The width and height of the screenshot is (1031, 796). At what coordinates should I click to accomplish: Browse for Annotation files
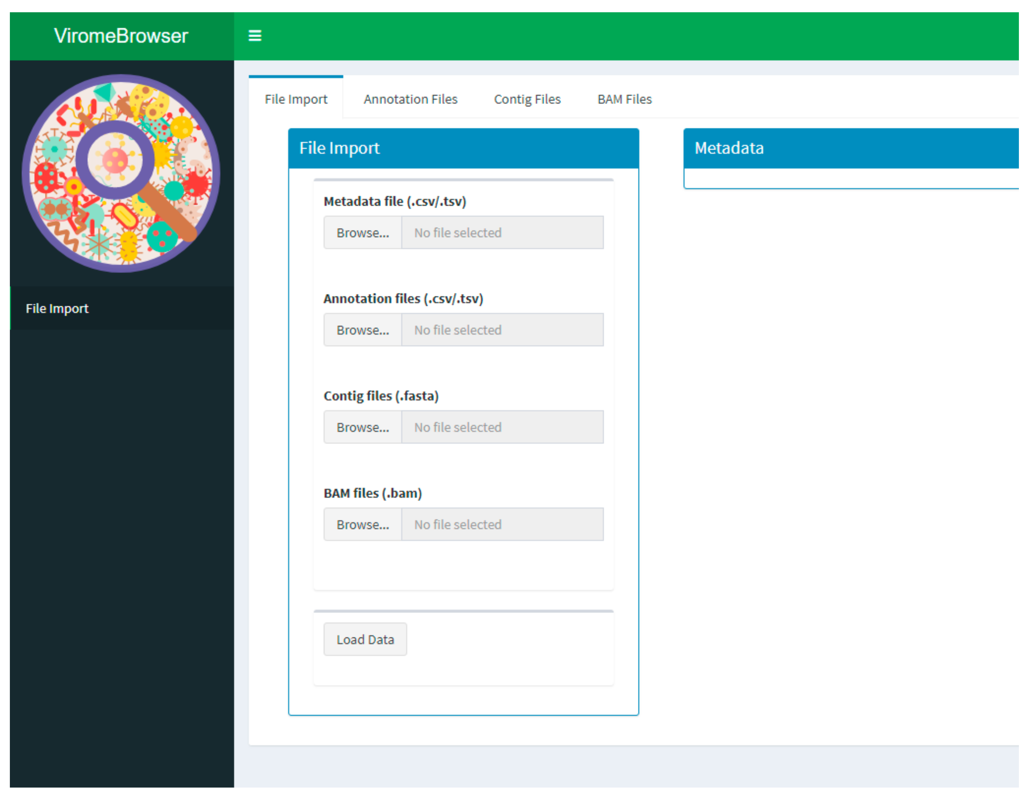pos(362,330)
